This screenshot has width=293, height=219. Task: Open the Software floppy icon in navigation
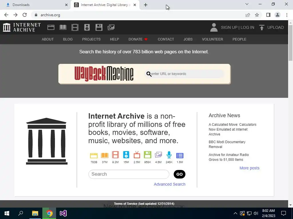pos(99,27)
